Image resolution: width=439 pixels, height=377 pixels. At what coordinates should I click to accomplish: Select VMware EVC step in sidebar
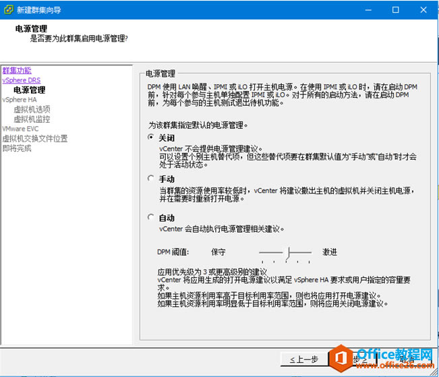coord(20,129)
